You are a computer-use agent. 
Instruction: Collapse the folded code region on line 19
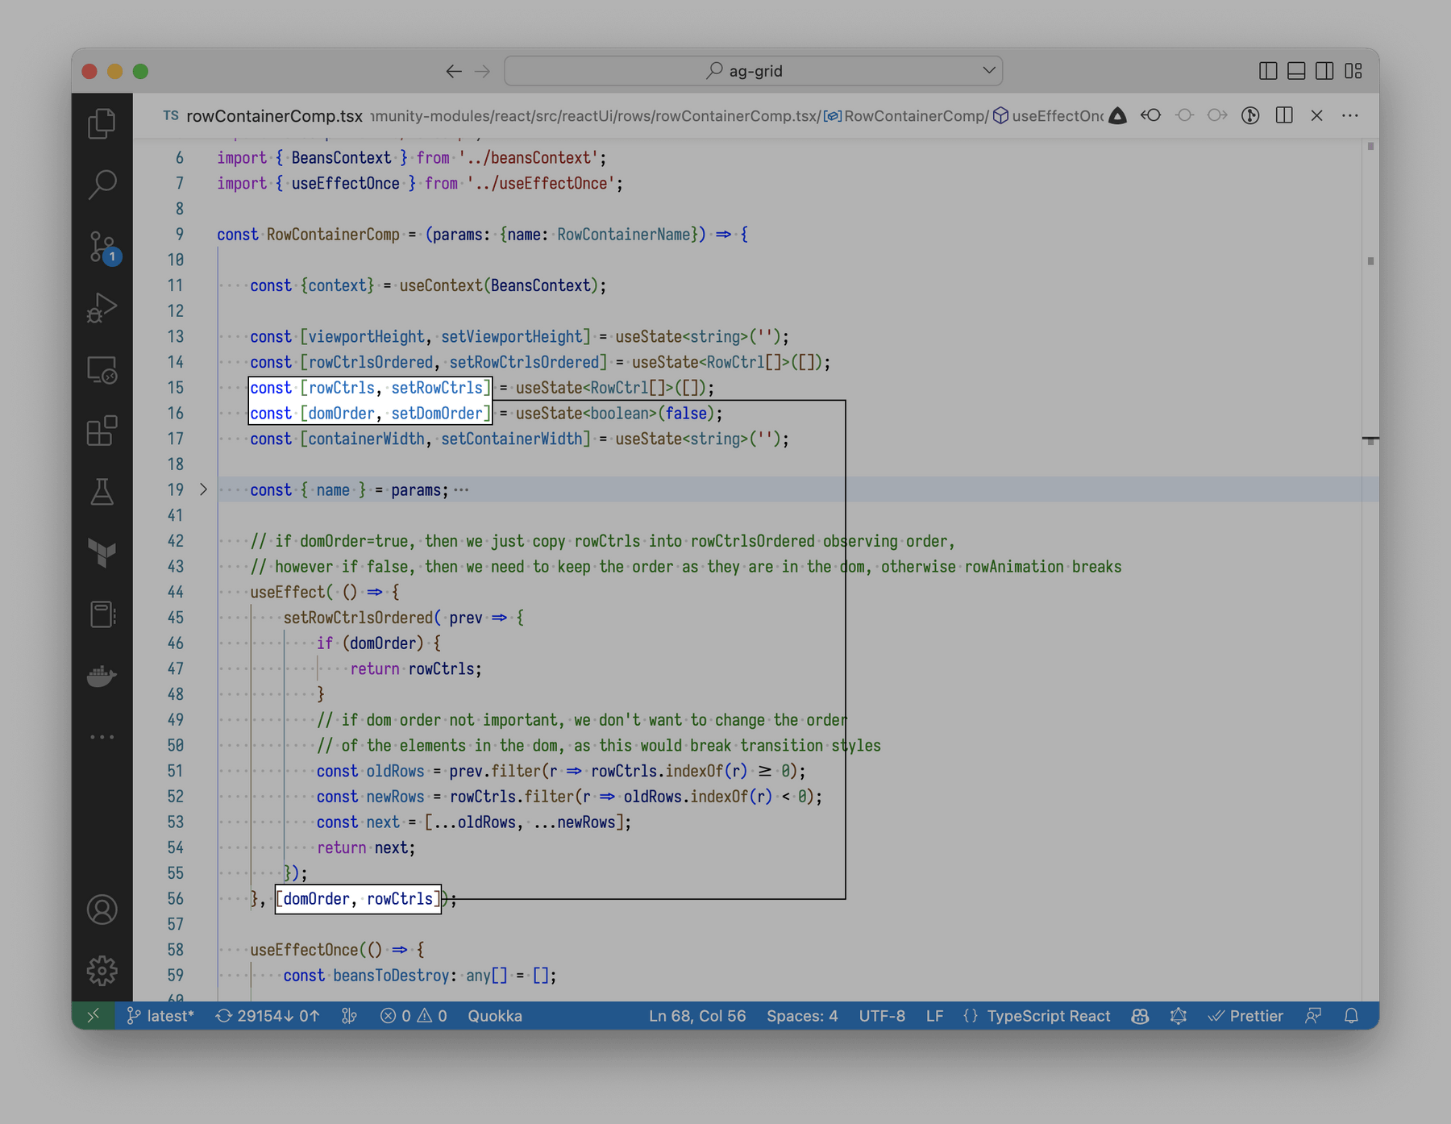click(203, 489)
